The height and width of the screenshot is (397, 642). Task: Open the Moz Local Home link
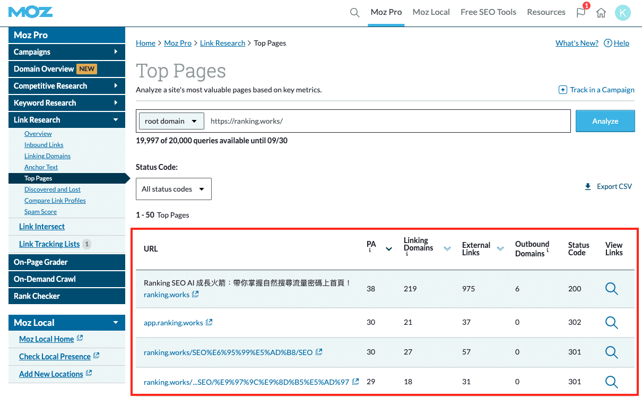point(47,339)
